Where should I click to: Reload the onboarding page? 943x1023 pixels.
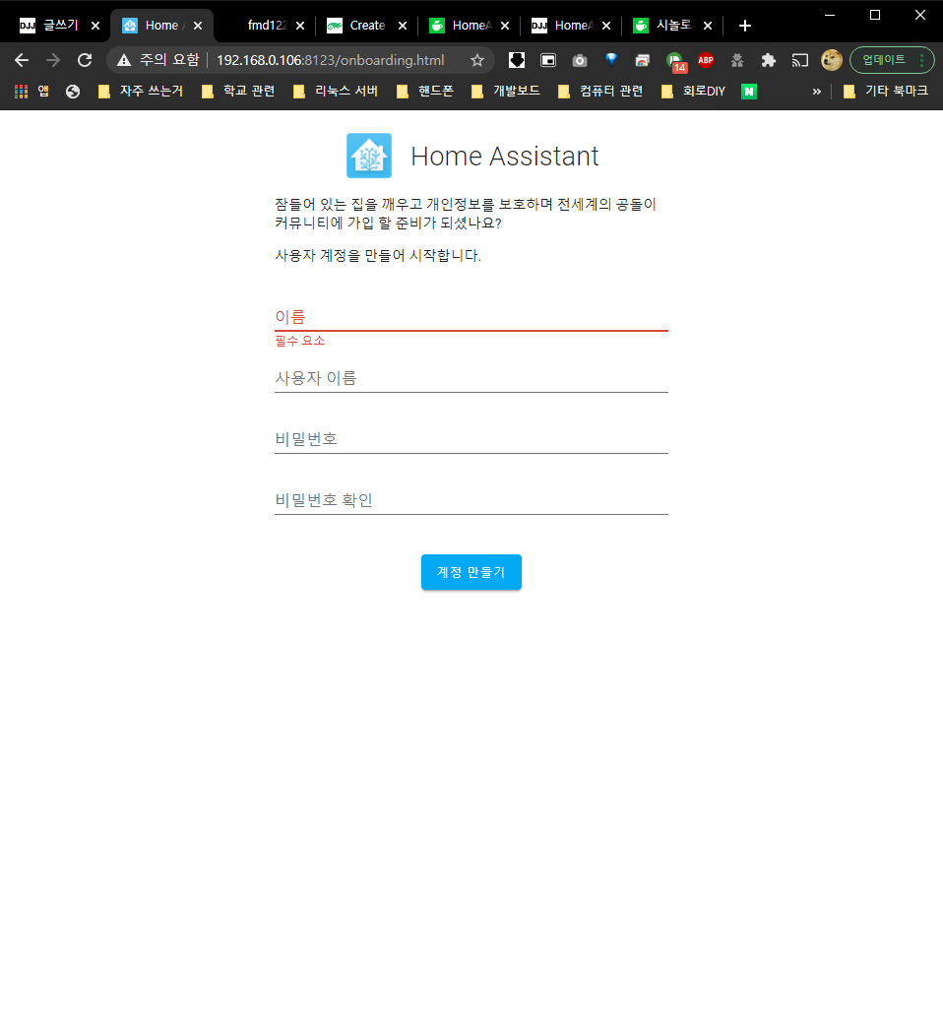(84, 60)
